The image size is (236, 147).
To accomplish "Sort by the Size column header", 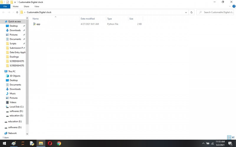I will pyautogui.click(x=131, y=19).
